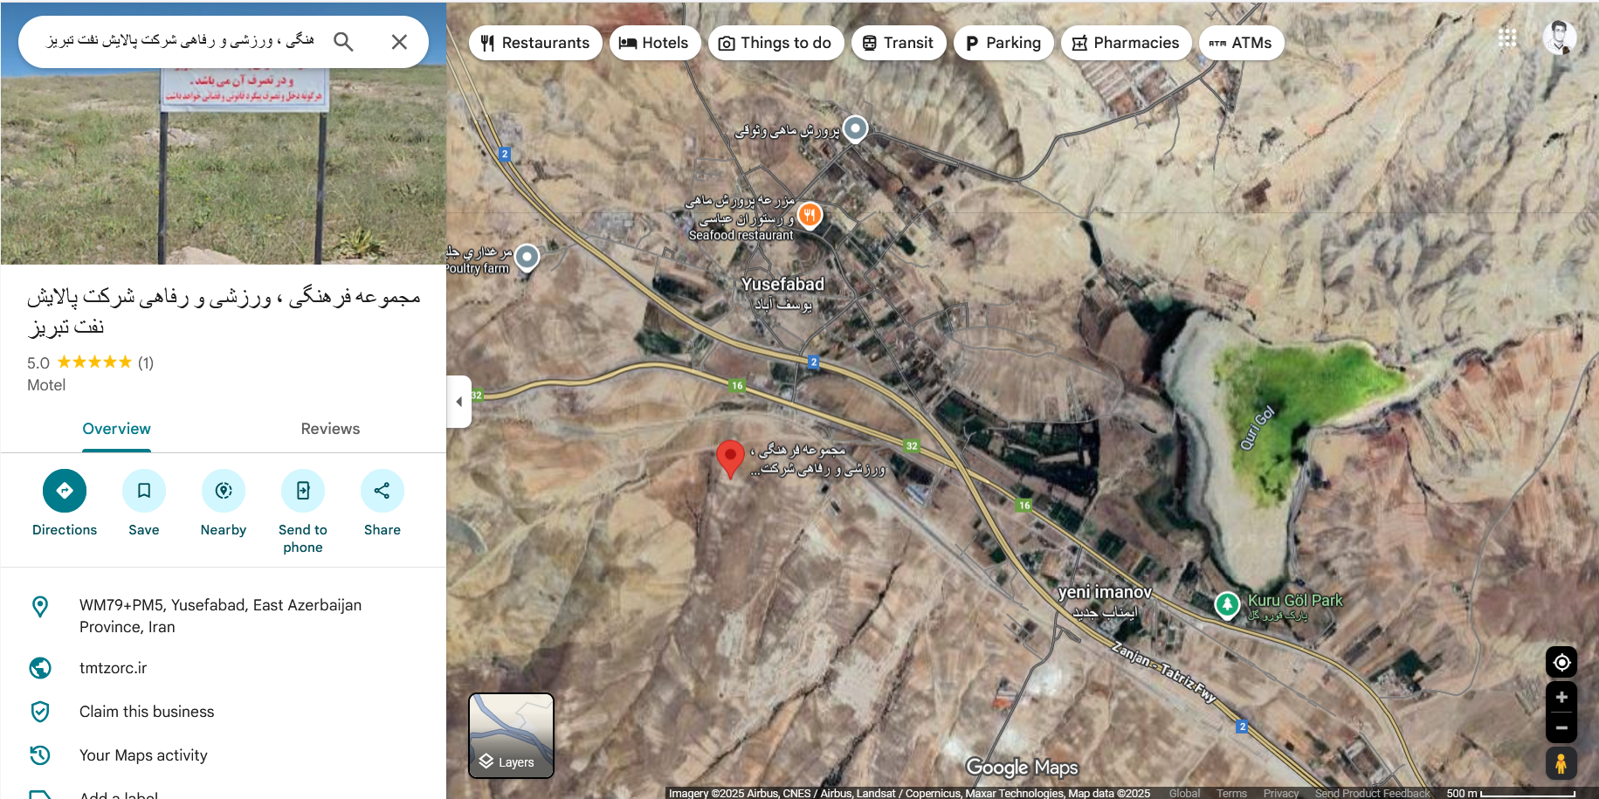
Task: Collapse the side panel arrow
Action: pos(459,402)
